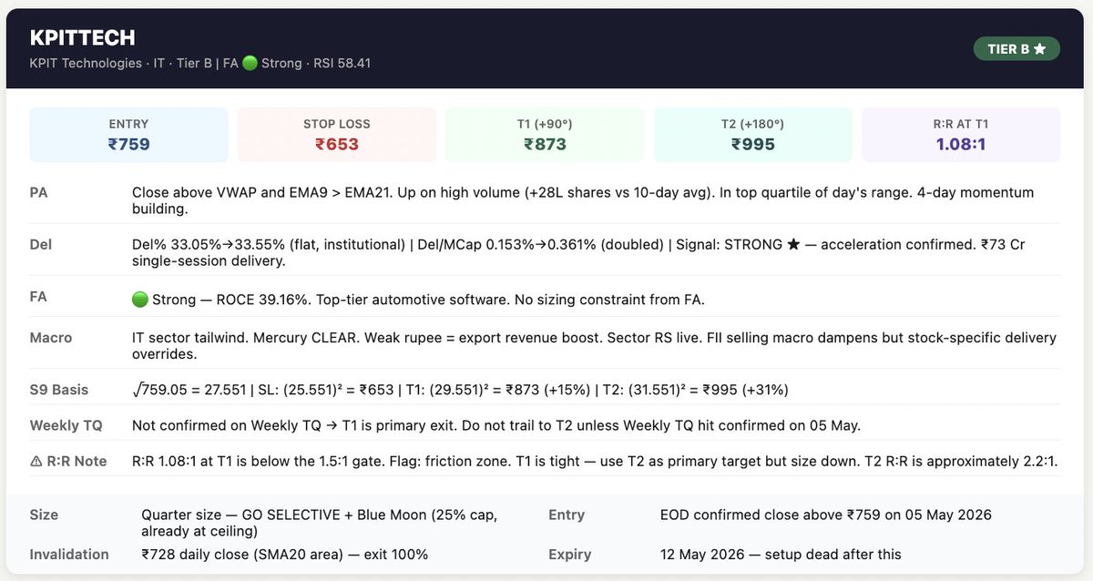
Task: Click the warning triangle beside R:R Note
Action: tap(36, 462)
